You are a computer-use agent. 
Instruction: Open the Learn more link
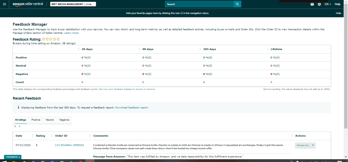click(71, 33)
